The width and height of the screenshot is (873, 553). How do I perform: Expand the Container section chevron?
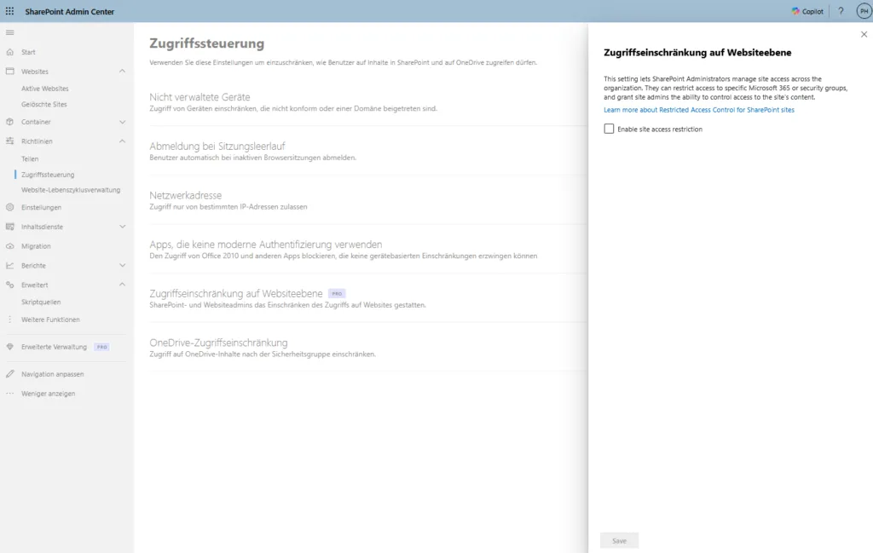coord(122,122)
